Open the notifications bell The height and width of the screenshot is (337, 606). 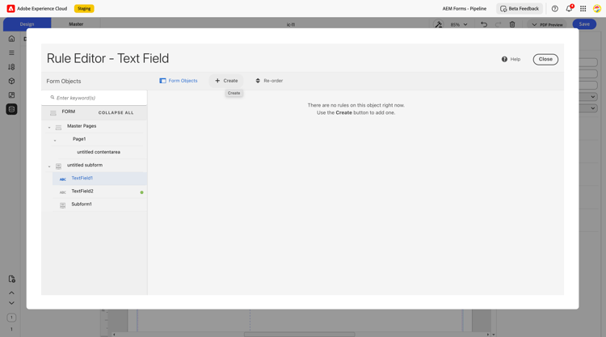pyautogui.click(x=569, y=9)
